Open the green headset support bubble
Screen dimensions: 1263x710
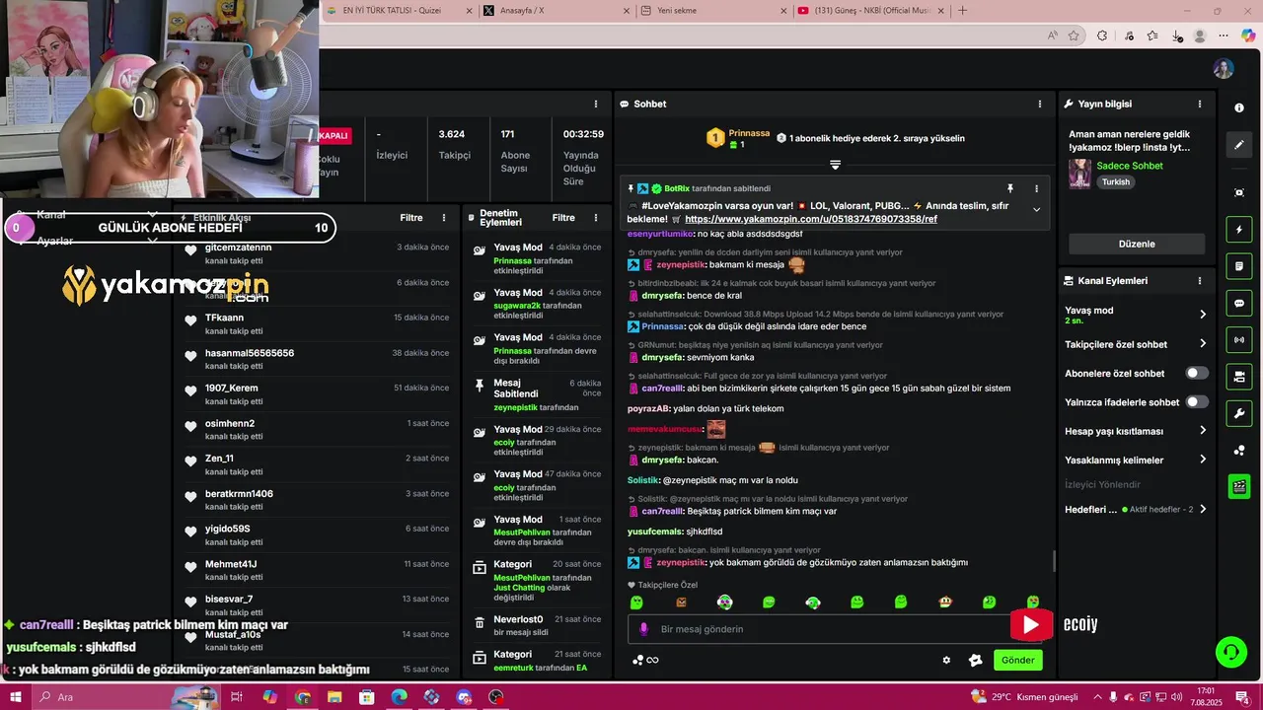1230,651
